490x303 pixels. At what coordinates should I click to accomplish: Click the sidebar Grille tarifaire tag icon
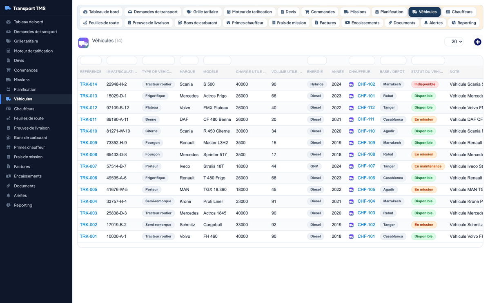9,41
